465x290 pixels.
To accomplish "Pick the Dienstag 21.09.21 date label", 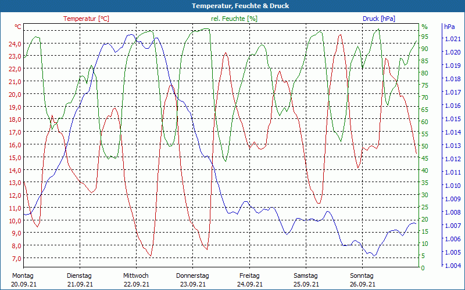I will [80, 280].
